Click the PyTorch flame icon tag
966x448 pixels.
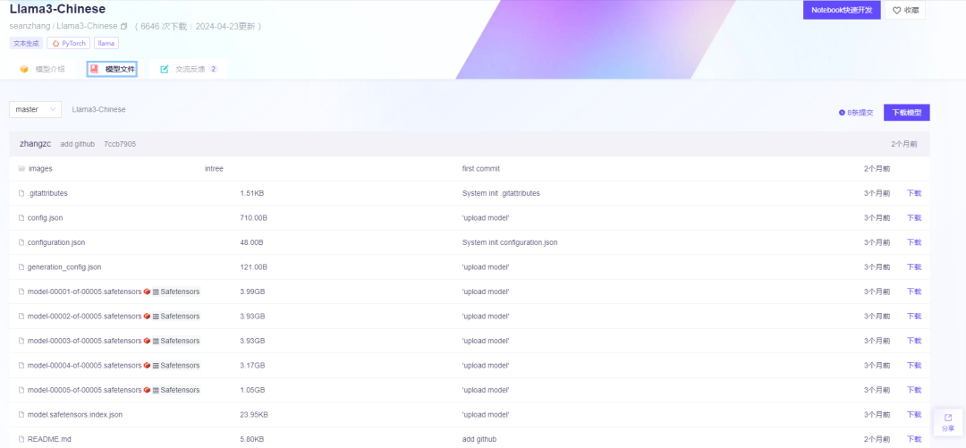coord(56,43)
